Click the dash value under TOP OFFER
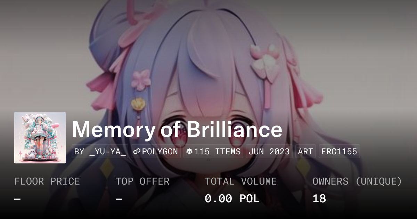This screenshot has height=219, width=417. (x=119, y=199)
